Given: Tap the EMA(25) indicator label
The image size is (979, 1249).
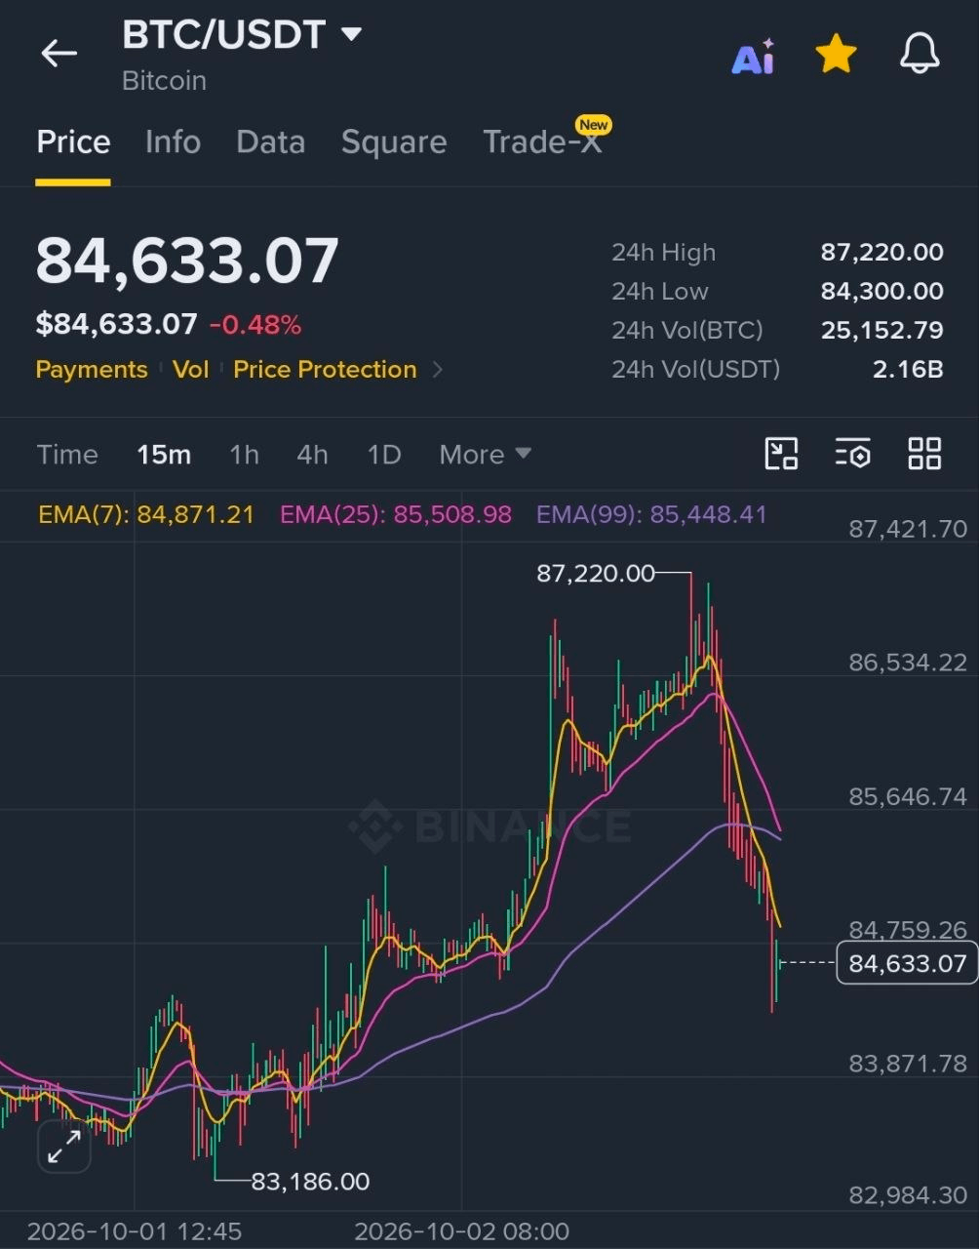Looking at the screenshot, I should 396,514.
